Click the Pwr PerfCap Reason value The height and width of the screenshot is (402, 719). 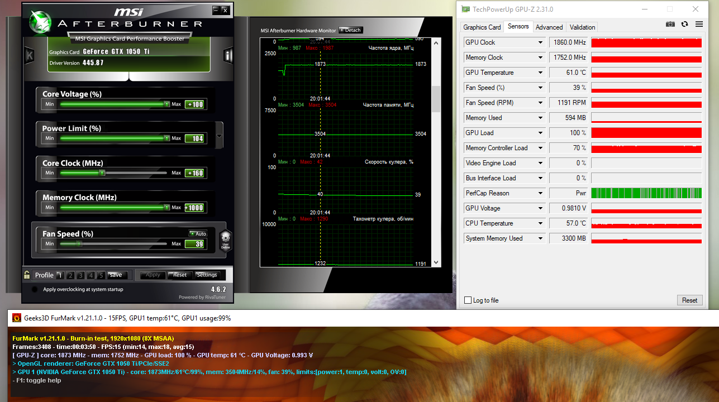[x=569, y=193]
